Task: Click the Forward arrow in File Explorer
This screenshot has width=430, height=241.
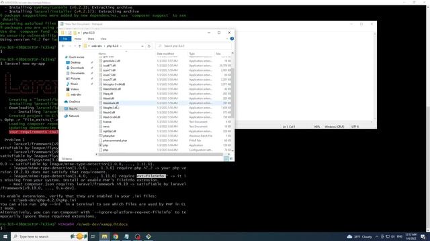Action: (x=70, y=46)
